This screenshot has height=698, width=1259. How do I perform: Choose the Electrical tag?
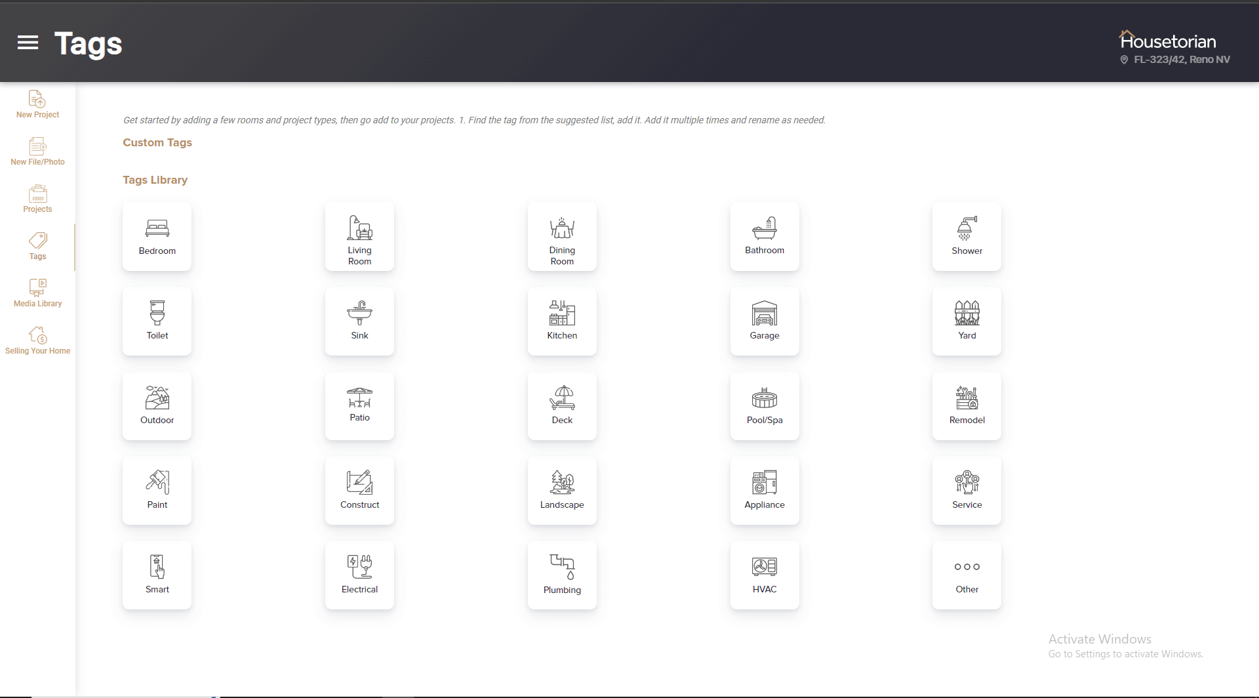359,575
